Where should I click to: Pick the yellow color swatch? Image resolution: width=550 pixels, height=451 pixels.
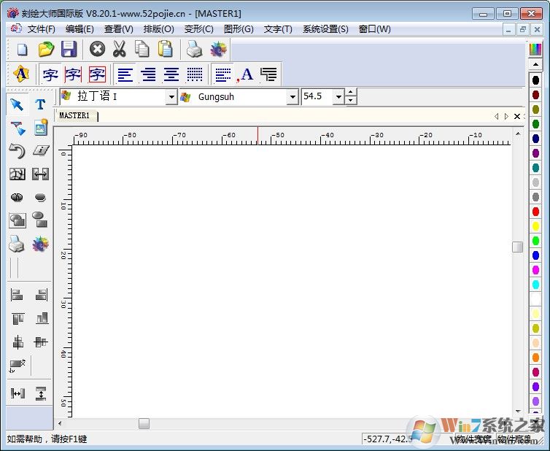point(535,226)
